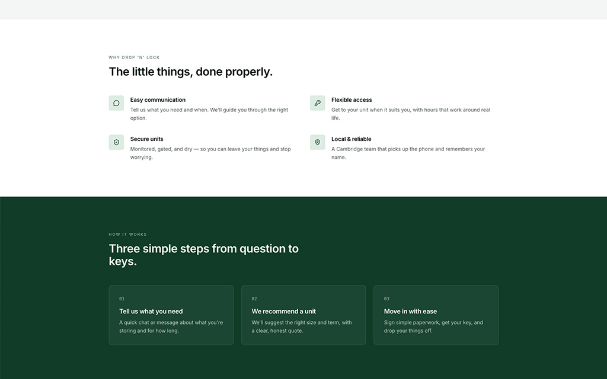Click Three simple steps from question heading
The image size is (607, 379).
pos(204,255)
